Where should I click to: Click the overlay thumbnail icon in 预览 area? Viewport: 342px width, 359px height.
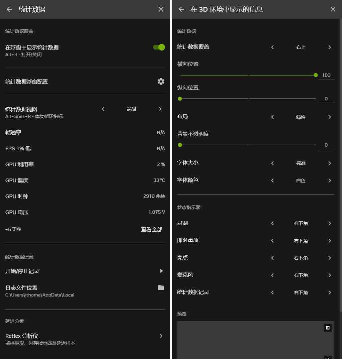tap(327, 327)
